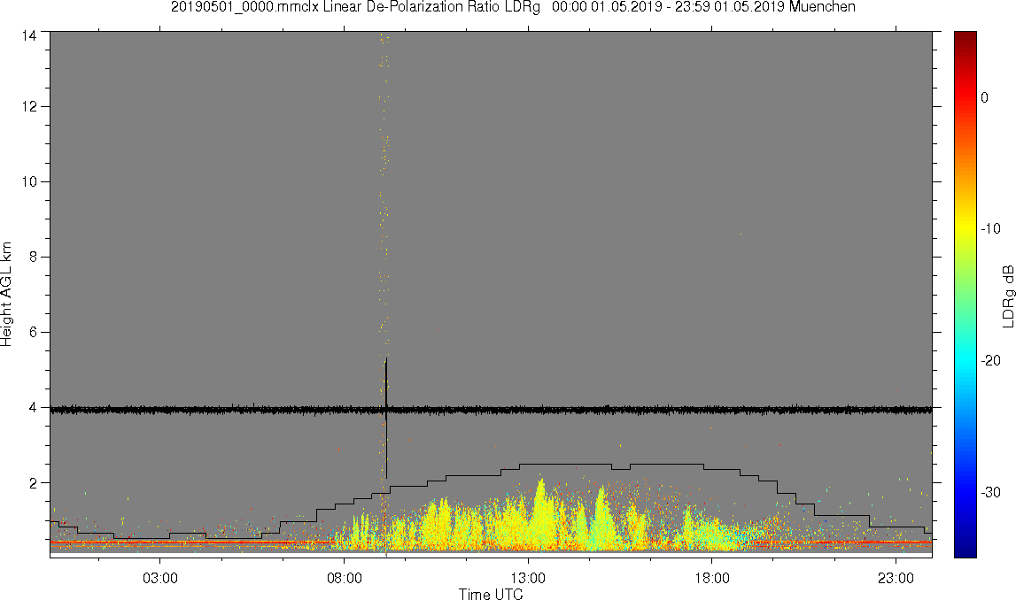
Task: Click the plot title text at top
Action: (x=513, y=7)
